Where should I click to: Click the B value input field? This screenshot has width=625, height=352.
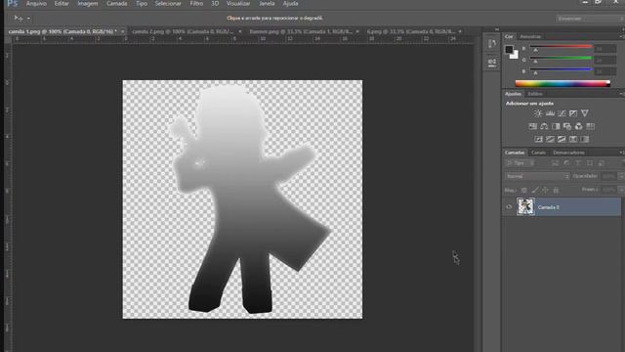pos(604,71)
